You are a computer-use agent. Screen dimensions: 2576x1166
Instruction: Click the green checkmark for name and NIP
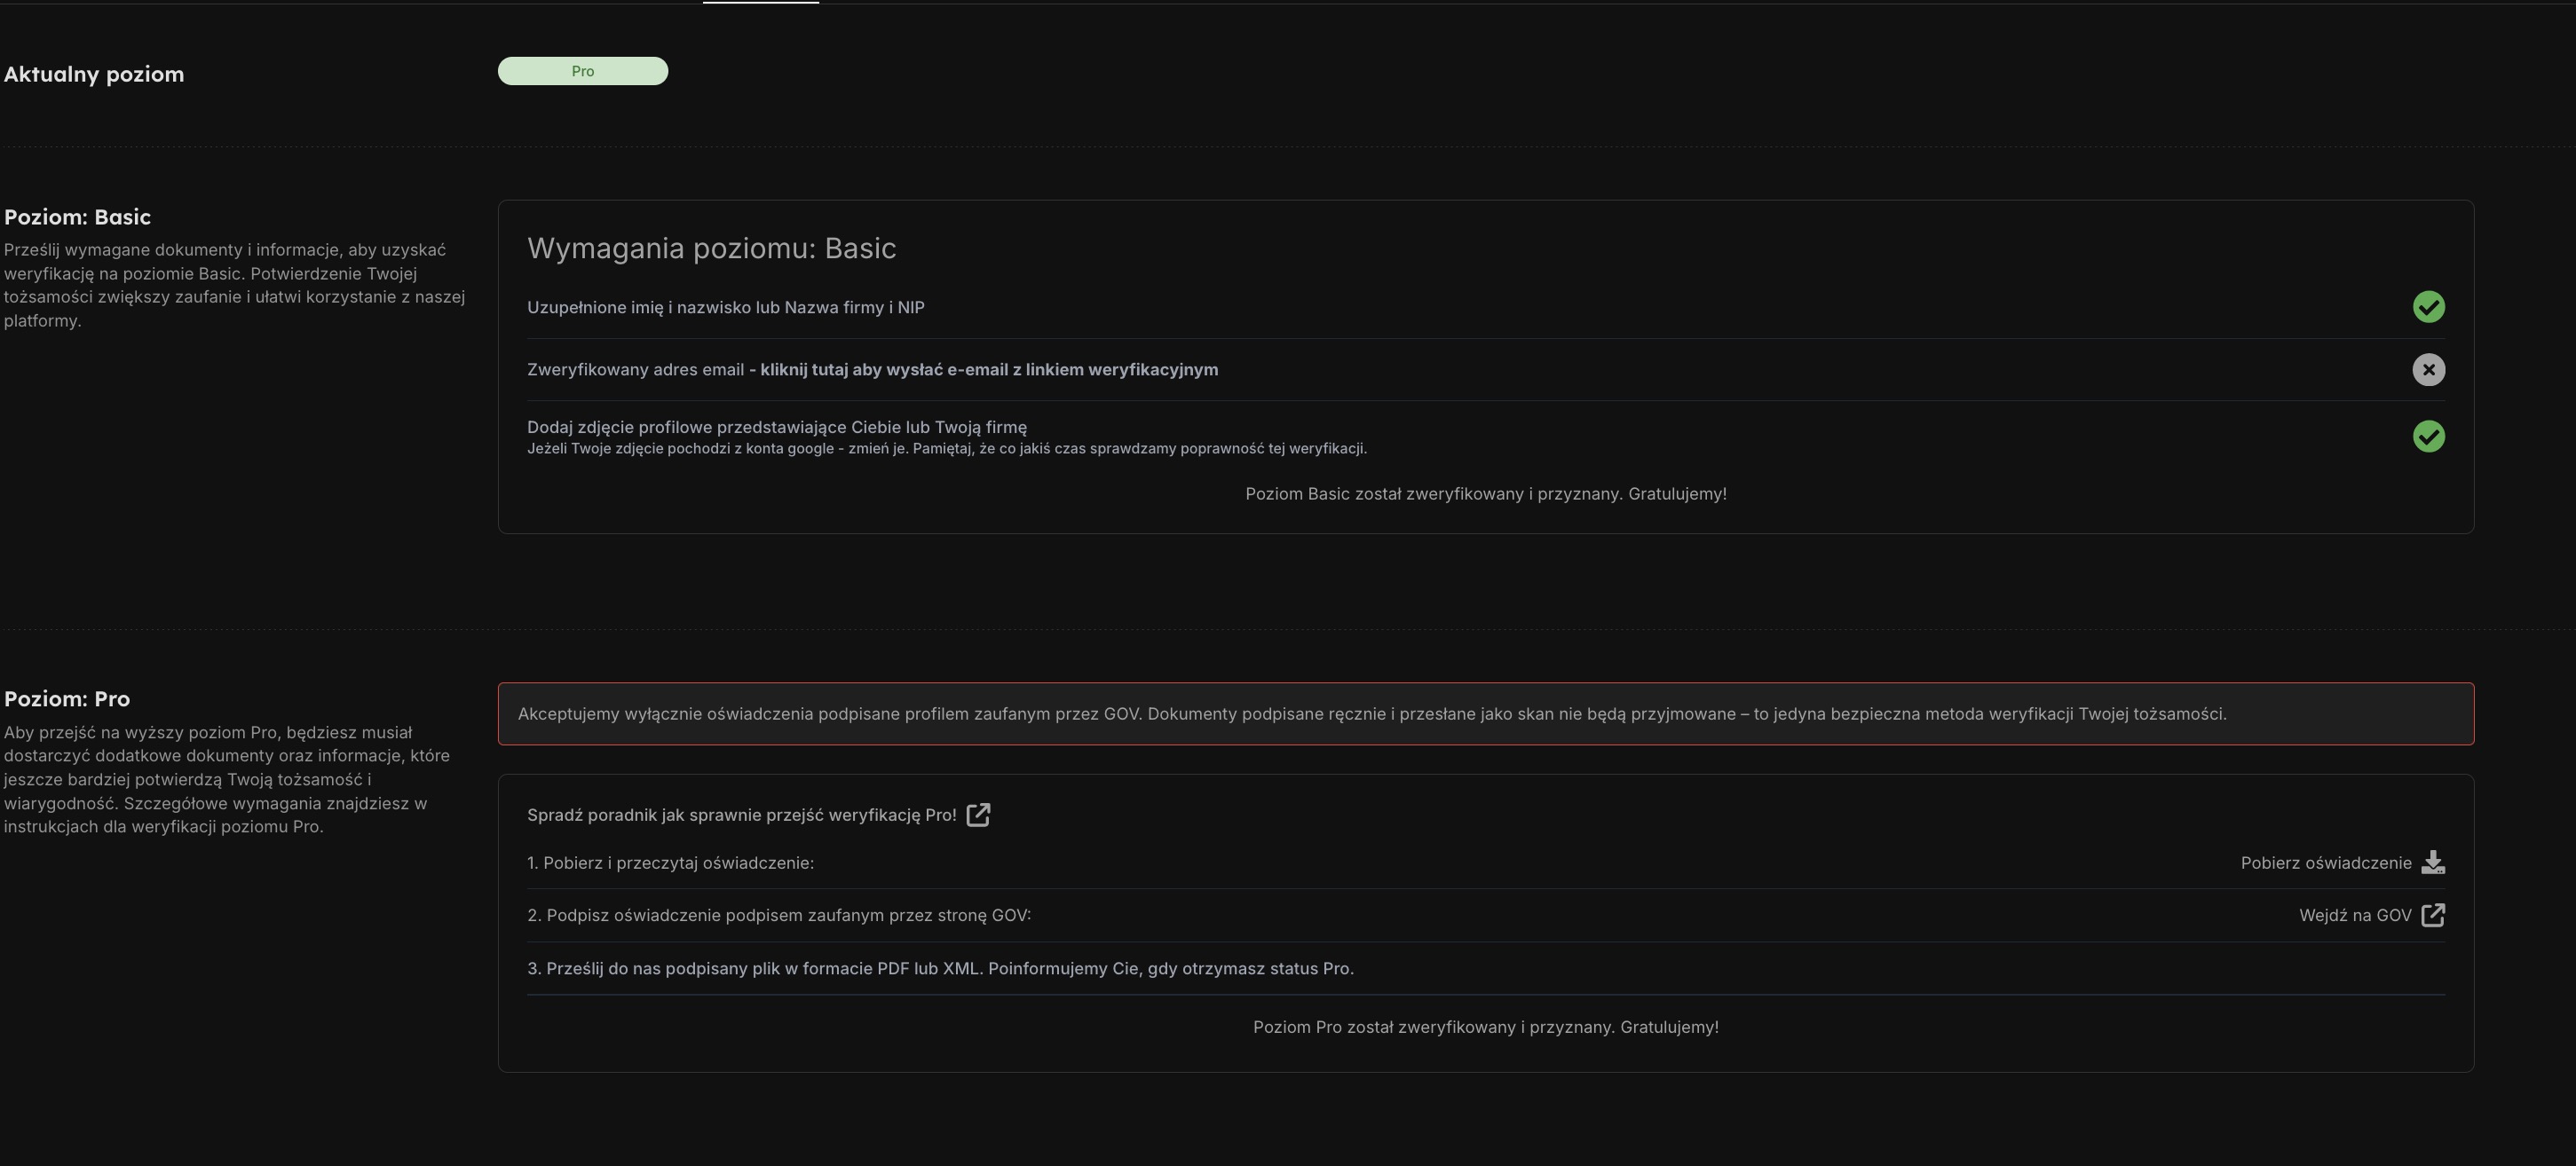[x=2428, y=307]
